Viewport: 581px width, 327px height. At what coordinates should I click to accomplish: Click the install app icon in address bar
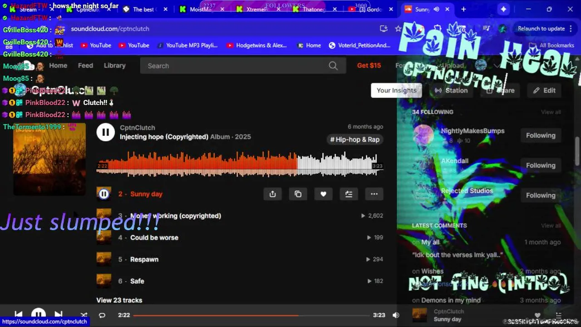[384, 29]
